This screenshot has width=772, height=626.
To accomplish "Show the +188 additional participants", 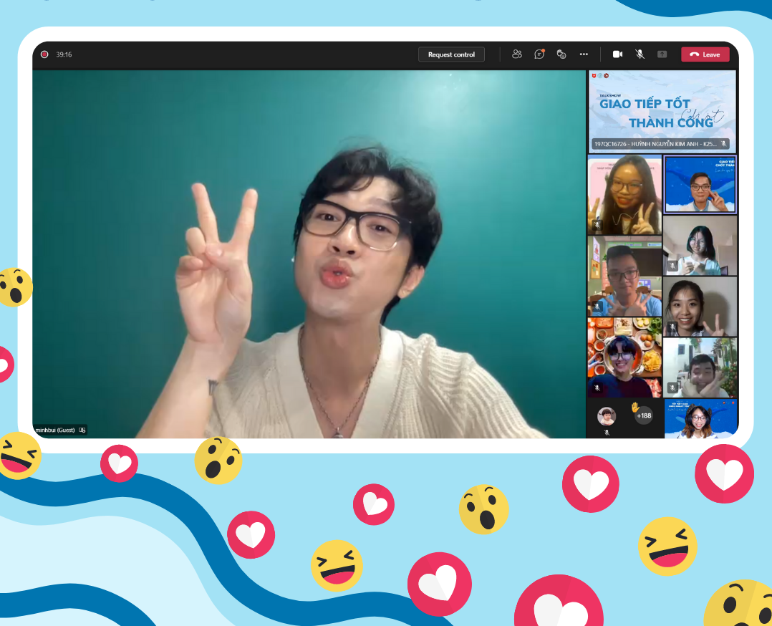I will click(644, 415).
